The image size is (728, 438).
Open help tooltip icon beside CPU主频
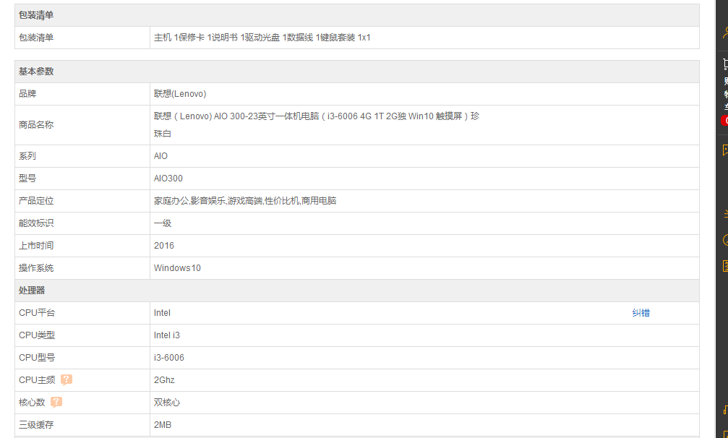[x=67, y=380]
